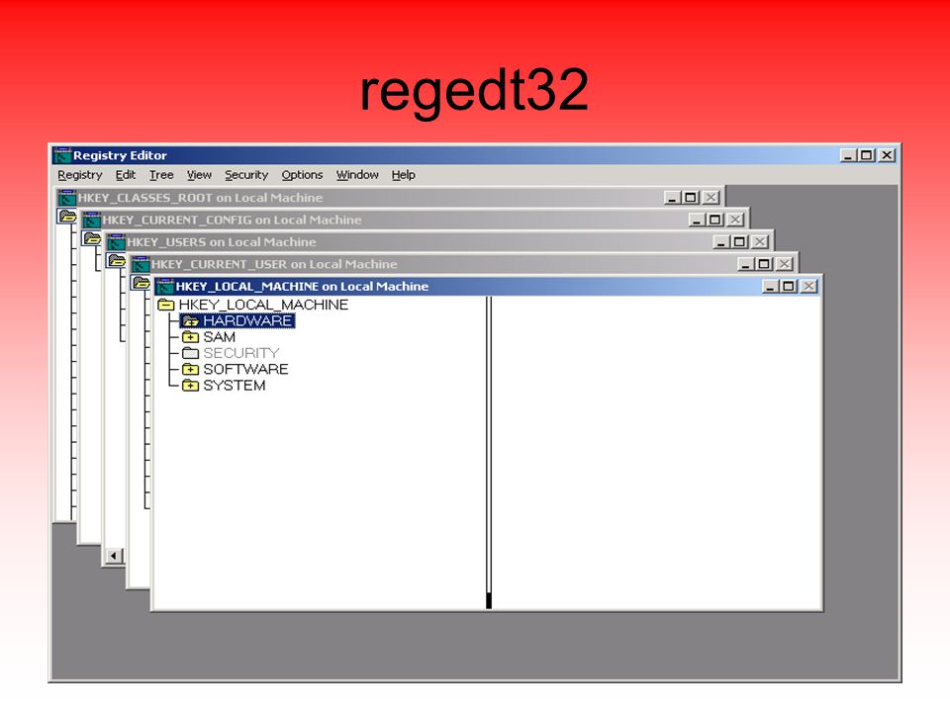Minimize the HKEY_CURRENT_USER window

point(746,265)
